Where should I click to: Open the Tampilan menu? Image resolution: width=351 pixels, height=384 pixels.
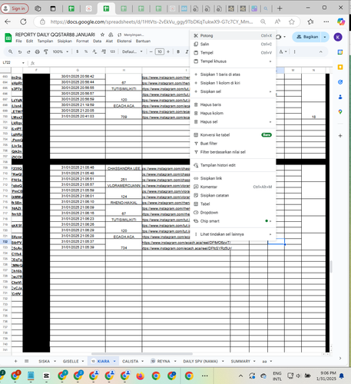point(45,41)
